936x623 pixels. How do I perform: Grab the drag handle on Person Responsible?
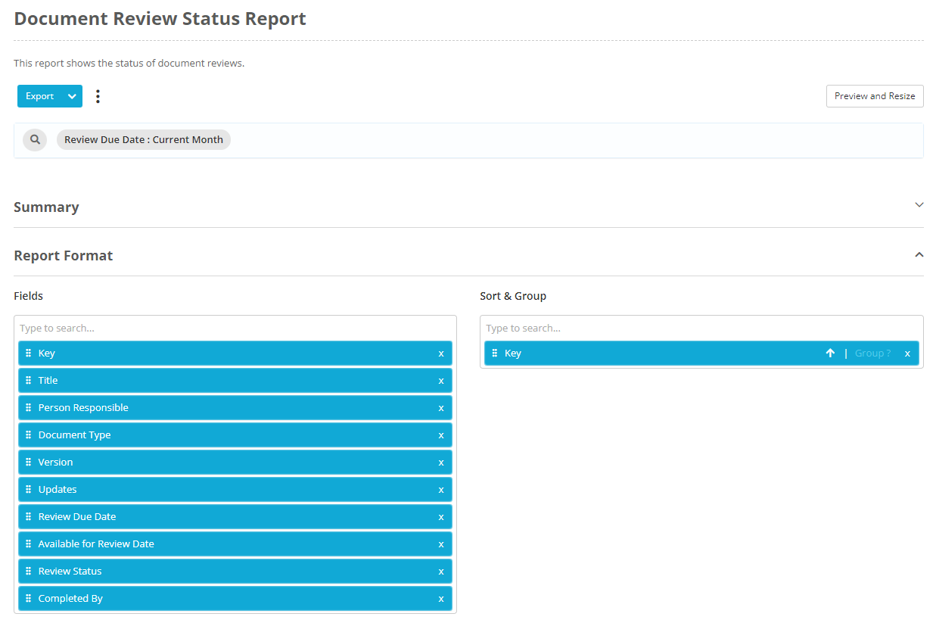29,408
